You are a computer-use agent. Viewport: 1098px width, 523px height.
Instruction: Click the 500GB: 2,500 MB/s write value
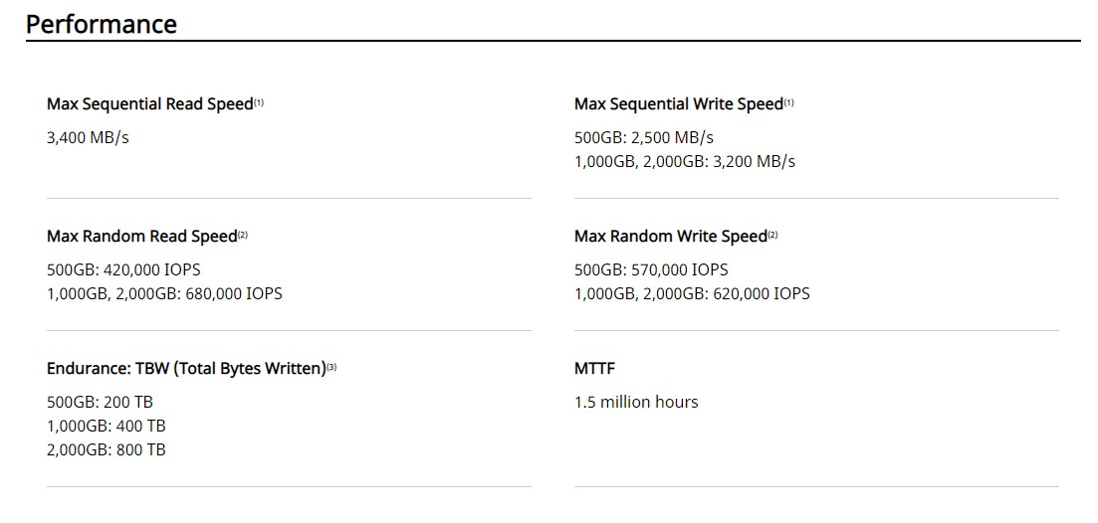click(644, 138)
